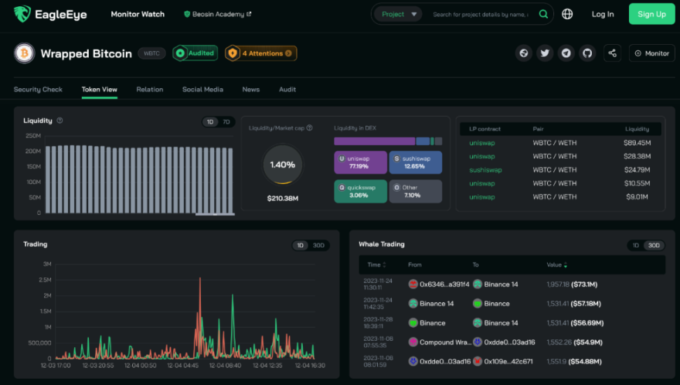Click the share icon button

[x=613, y=53]
